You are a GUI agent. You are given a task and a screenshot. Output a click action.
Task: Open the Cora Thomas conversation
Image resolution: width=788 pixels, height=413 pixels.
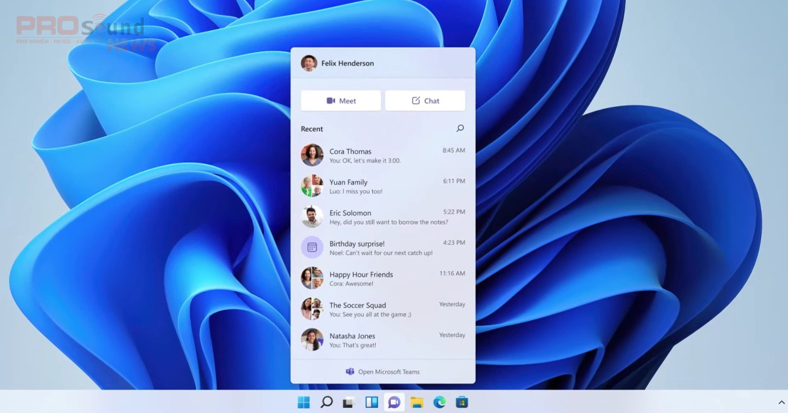coord(383,155)
